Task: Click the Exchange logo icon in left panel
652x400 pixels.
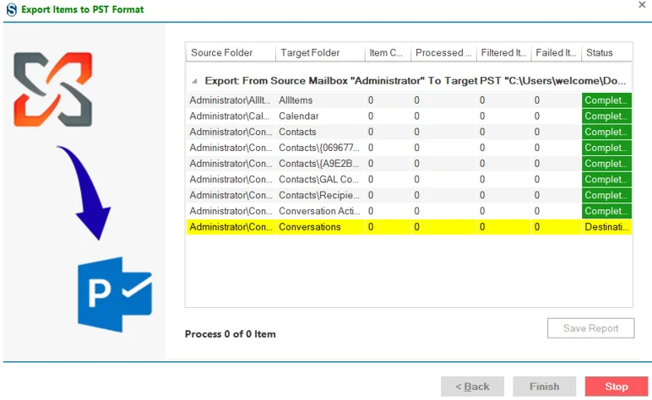Action: [53, 89]
